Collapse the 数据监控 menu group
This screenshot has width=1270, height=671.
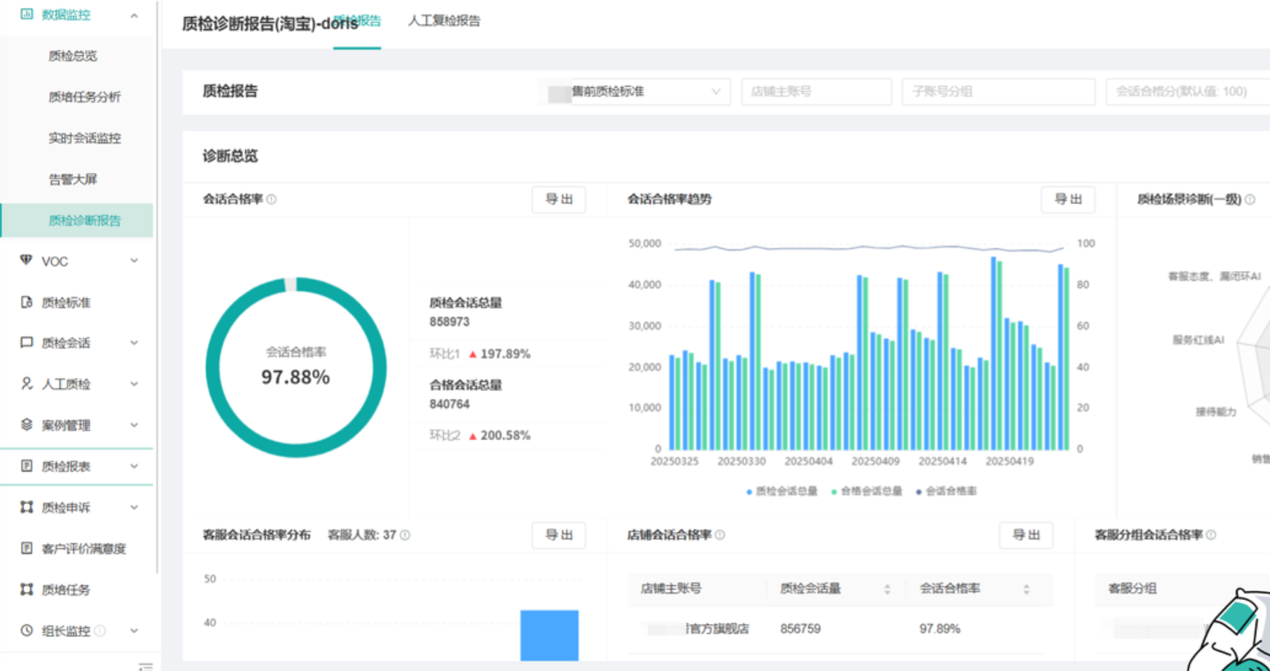click(134, 15)
